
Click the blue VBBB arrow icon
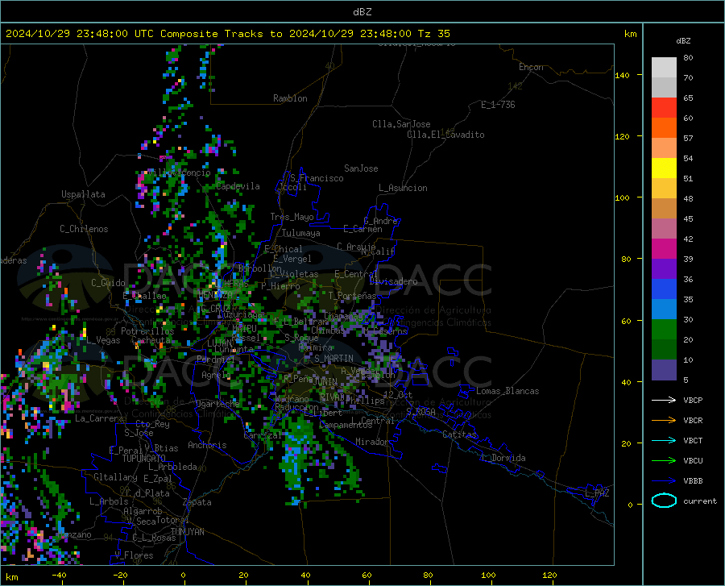coord(664,481)
